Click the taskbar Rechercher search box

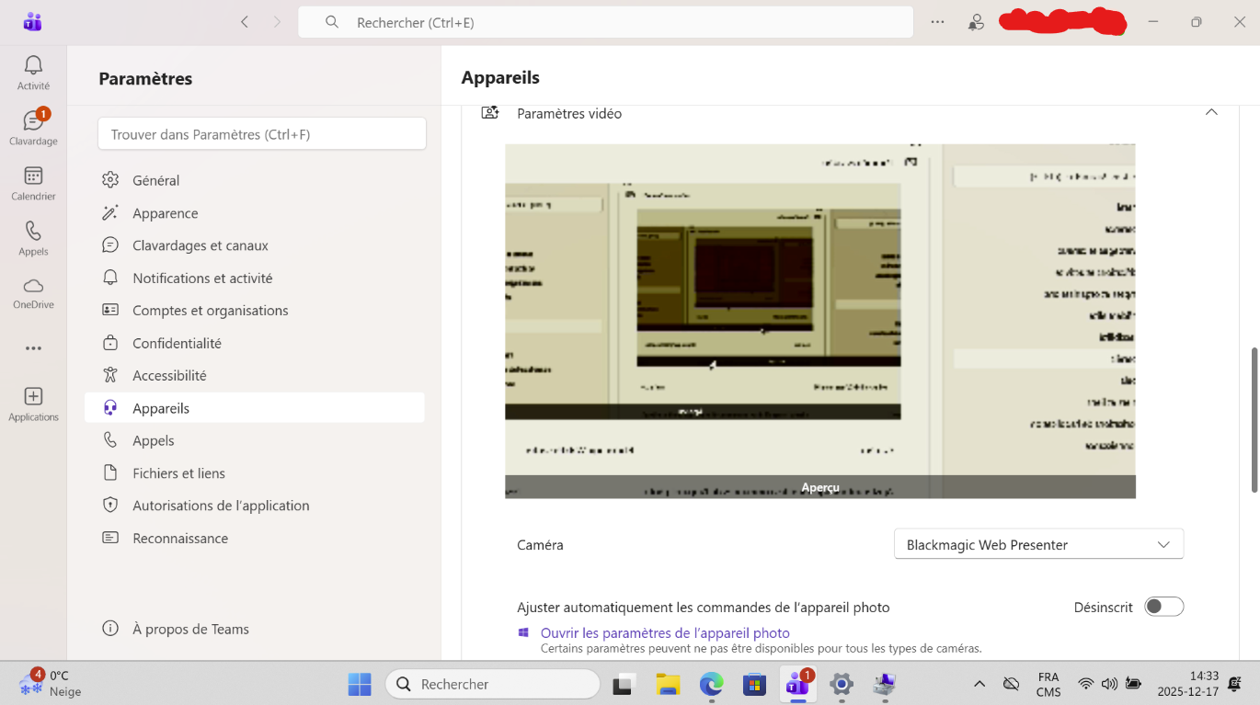(492, 684)
